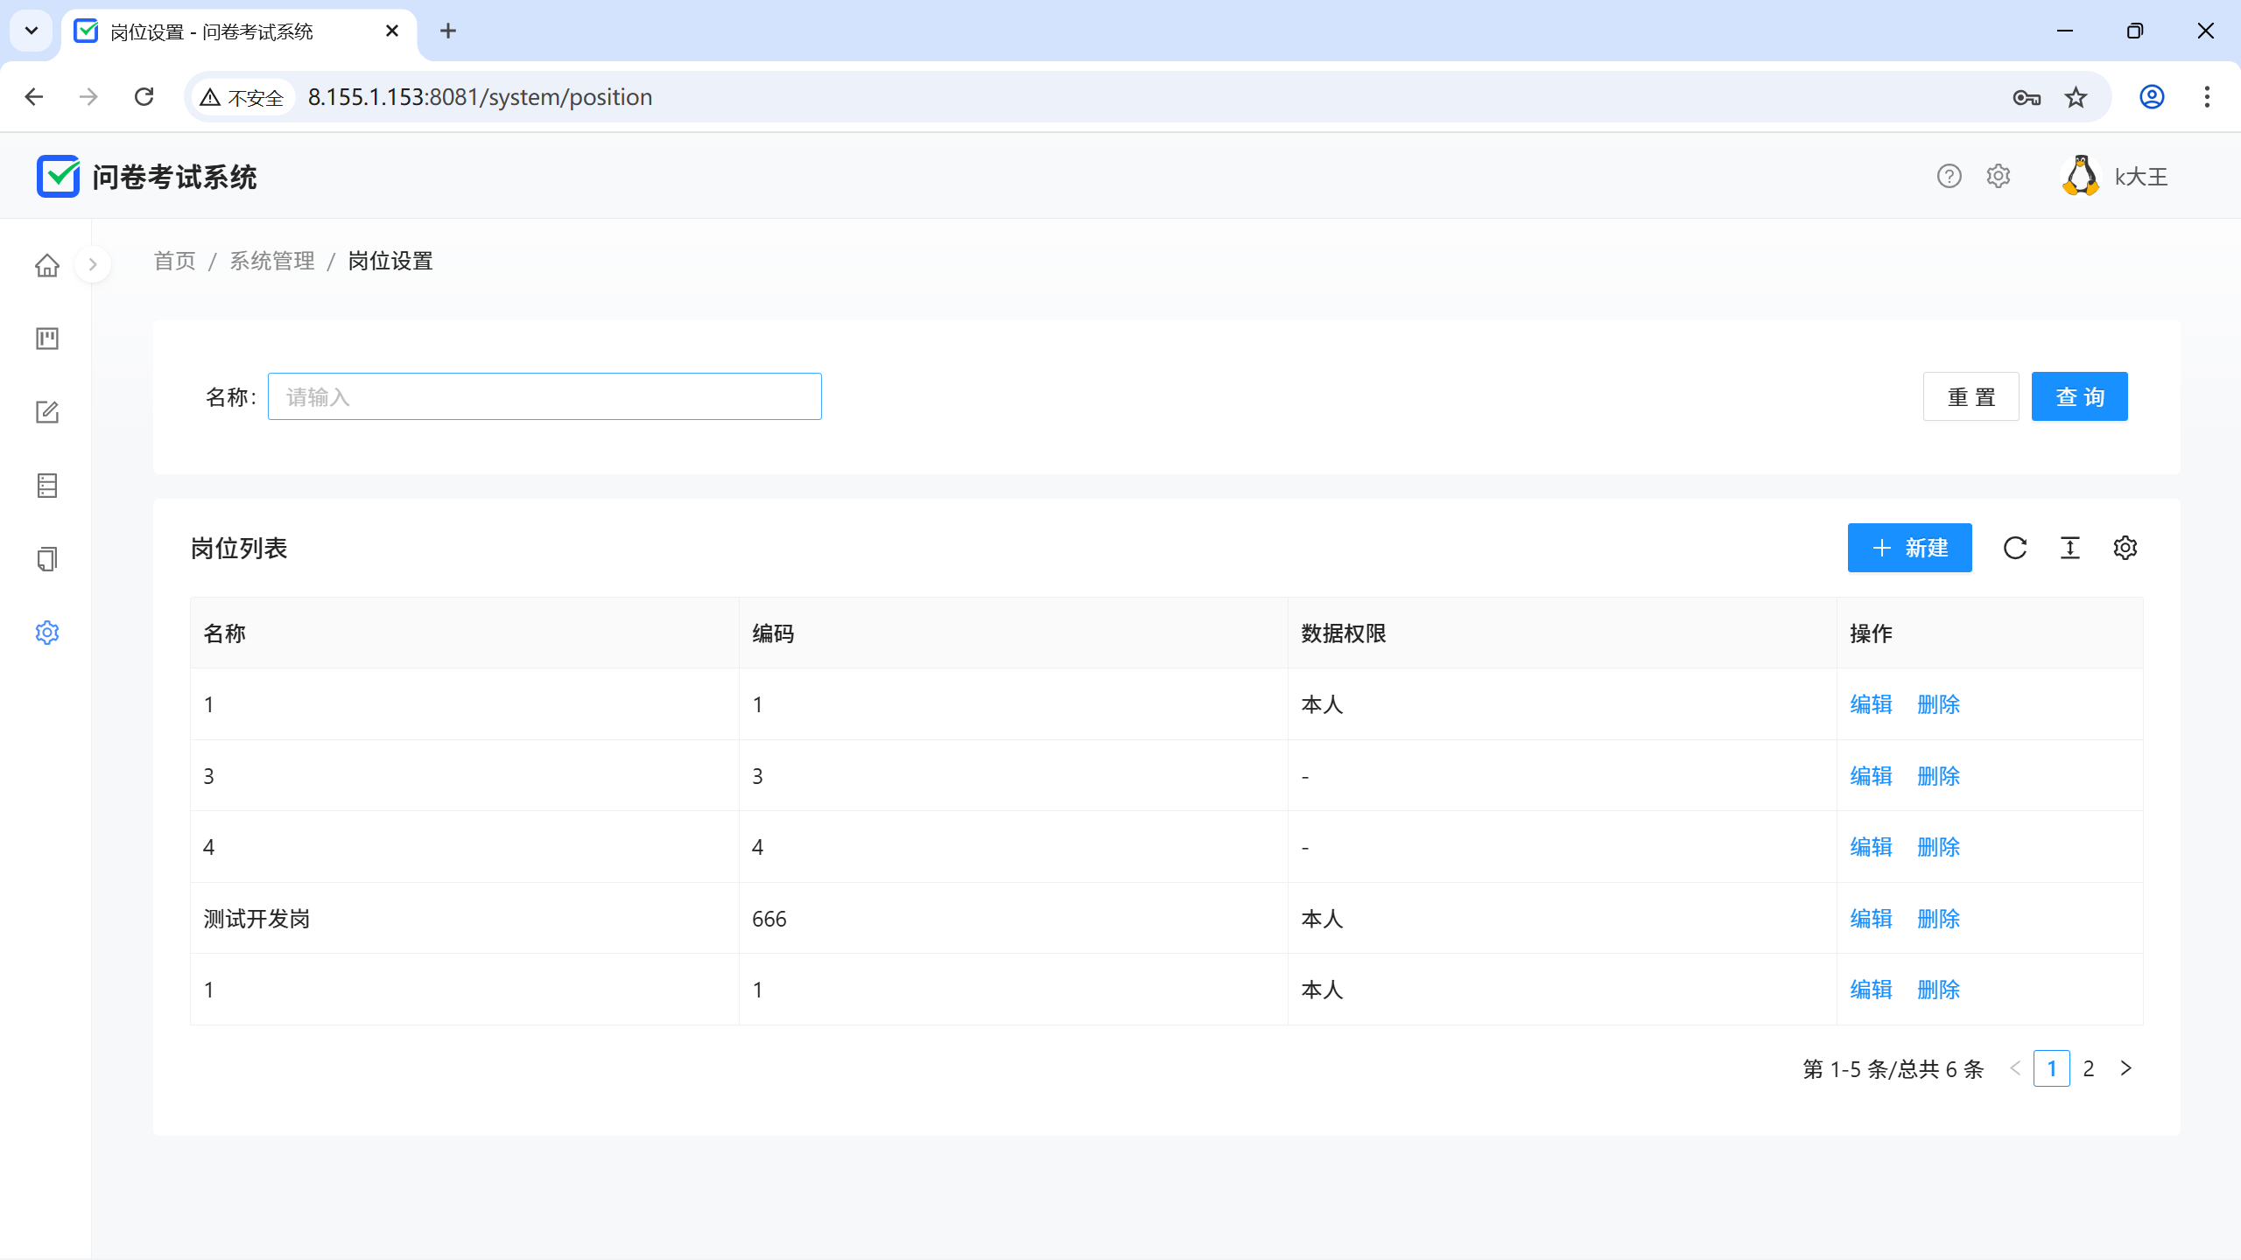The height and width of the screenshot is (1260, 2241).
Task: Click 编辑 link for 测试开发岗 row
Action: (1871, 919)
